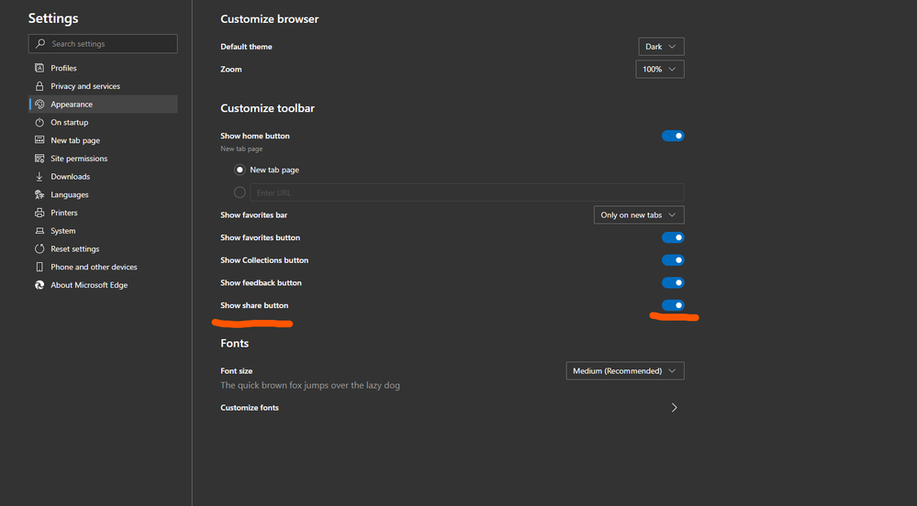Click the On startup power icon
917x506 pixels.
(39, 122)
